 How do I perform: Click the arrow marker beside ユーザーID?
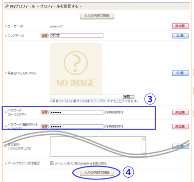6,26
